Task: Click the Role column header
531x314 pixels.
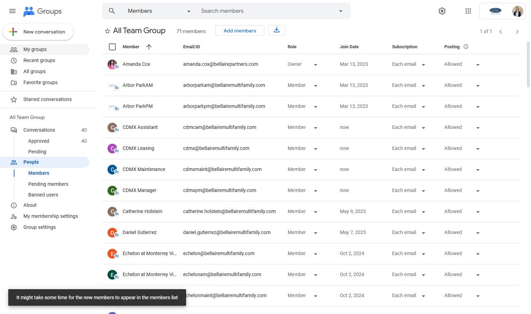Action: coord(292,47)
